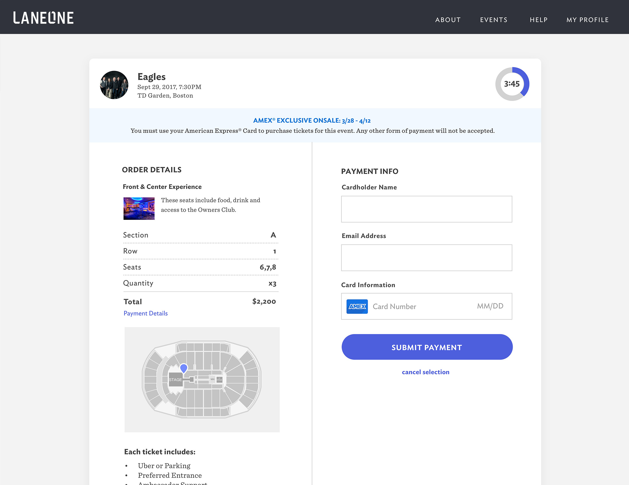Click the AMEX card logo icon

[357, 306]
